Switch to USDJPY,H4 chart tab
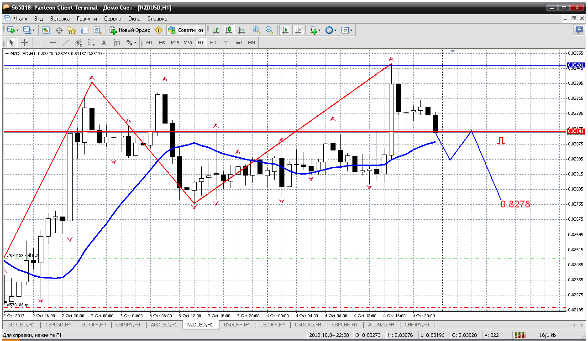 click(273, 325)
